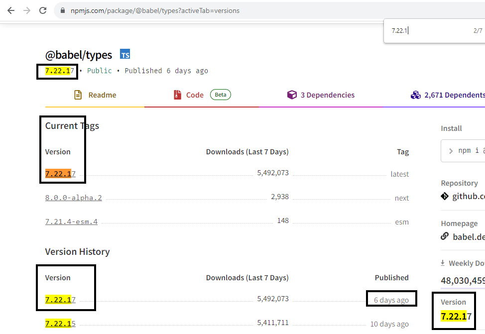This screenshot has height=334, width=485.
Task: Open the babel homepage link
Action: tap(469, 237)
